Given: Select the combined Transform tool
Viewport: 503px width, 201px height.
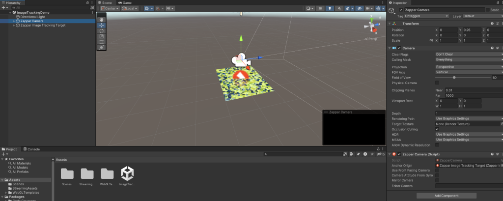Looking at the screenshot, I should tap(101, 47).
